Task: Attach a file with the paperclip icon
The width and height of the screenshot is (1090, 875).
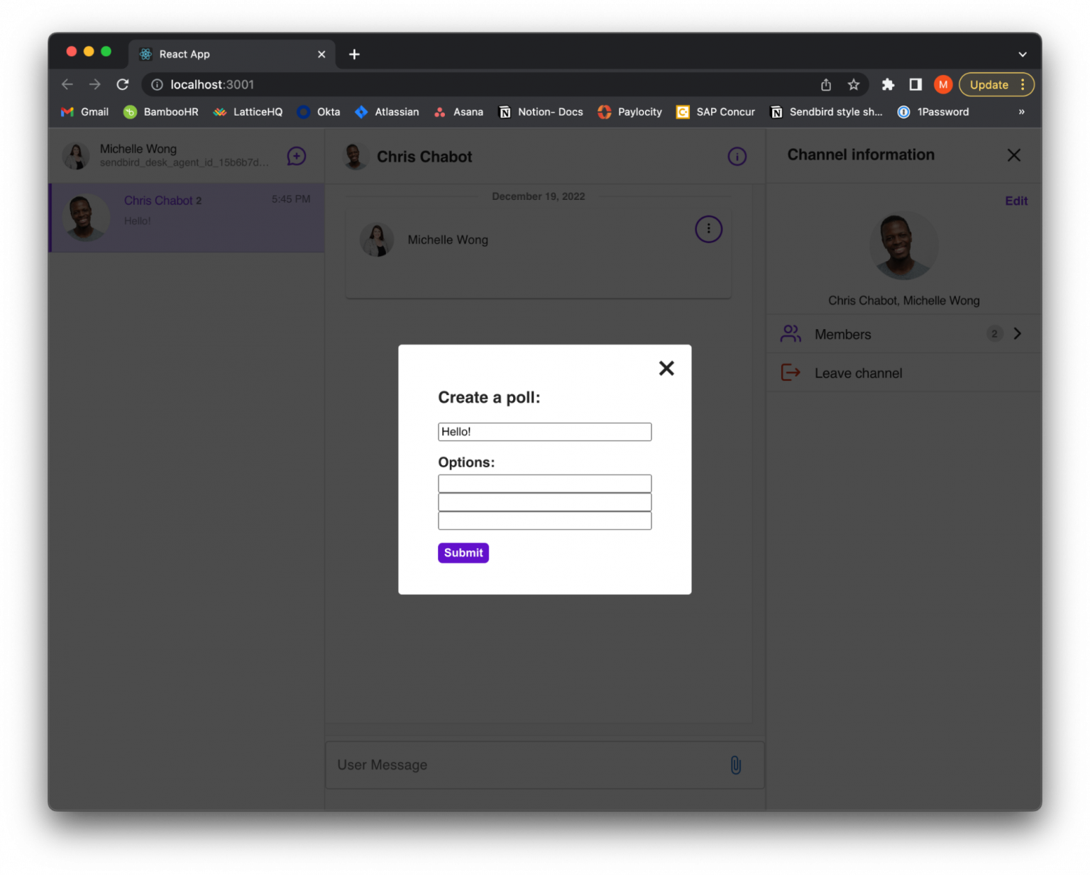Action: click(735, 764)
